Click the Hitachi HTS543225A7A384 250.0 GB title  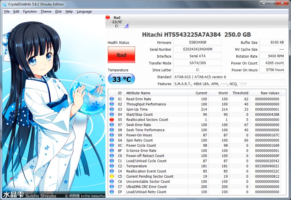click(196, 35)
